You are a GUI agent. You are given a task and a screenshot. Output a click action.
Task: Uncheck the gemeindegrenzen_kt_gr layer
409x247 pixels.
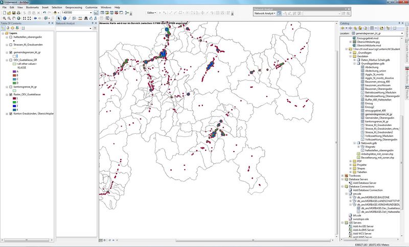[x=11, y=52]
